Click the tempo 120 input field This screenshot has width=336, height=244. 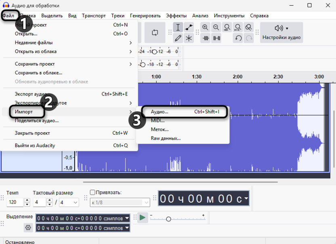[x=15, y=202]
